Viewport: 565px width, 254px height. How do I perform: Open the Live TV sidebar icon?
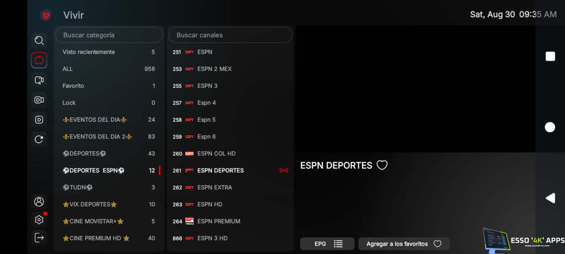[x=39, y=60]
